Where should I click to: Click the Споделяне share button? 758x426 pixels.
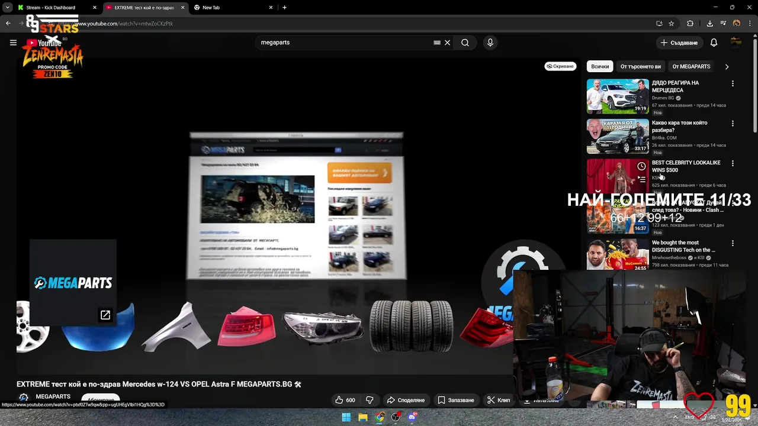[x=406, y=400]
